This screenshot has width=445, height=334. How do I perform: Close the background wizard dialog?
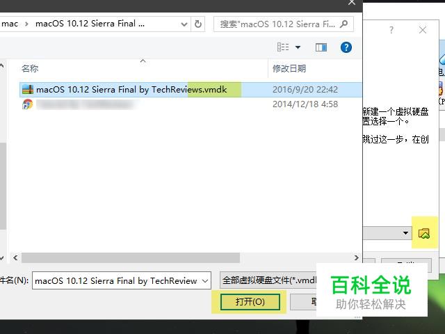[423, 30]
